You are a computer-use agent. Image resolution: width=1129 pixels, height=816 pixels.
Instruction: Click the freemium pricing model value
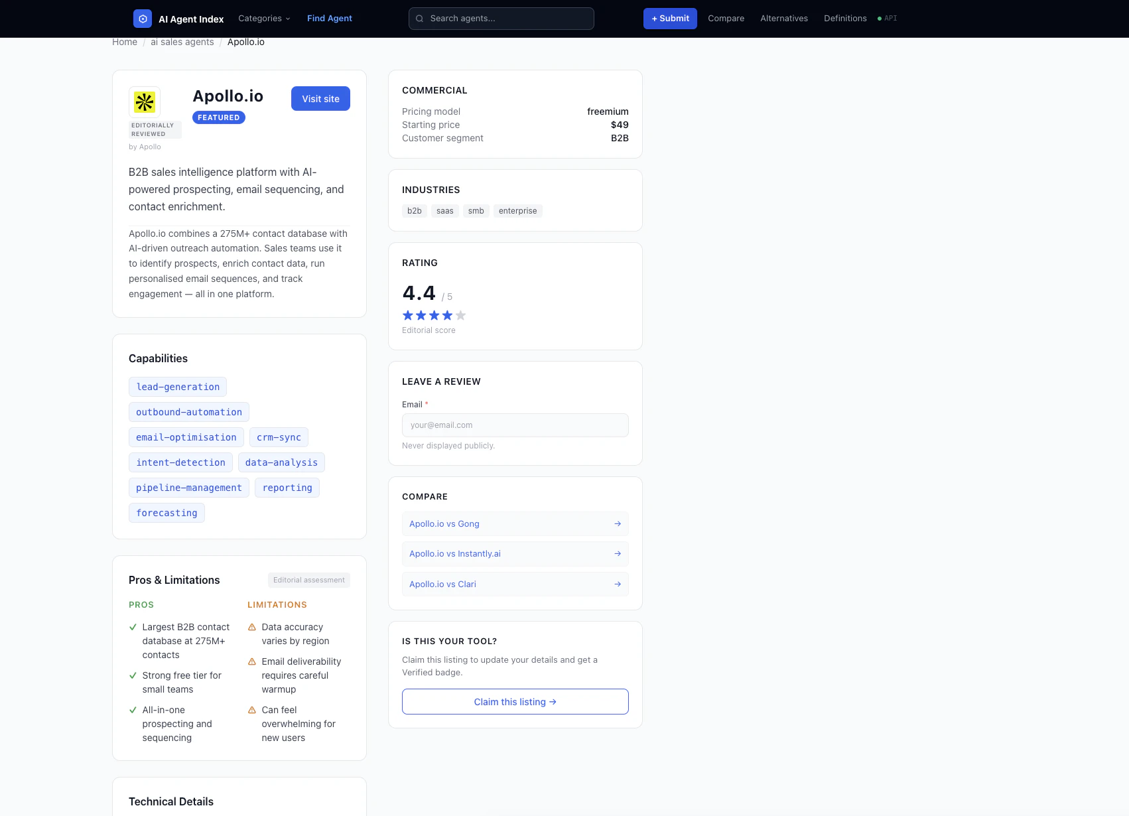[x=608, y=112]
